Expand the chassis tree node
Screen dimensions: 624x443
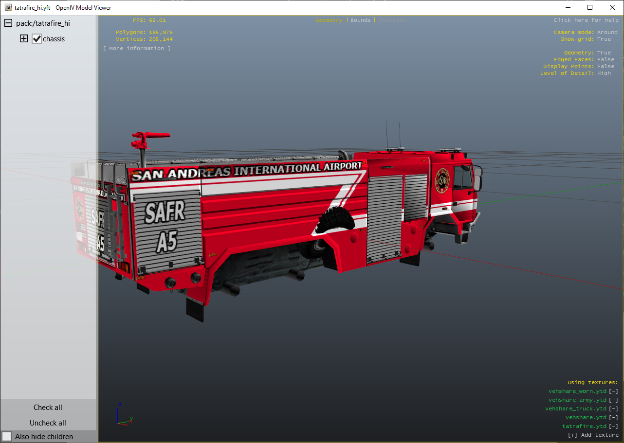click(24, 39)
